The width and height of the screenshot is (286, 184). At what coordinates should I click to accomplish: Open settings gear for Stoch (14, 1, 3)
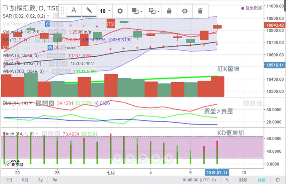(x=51, y=134)
